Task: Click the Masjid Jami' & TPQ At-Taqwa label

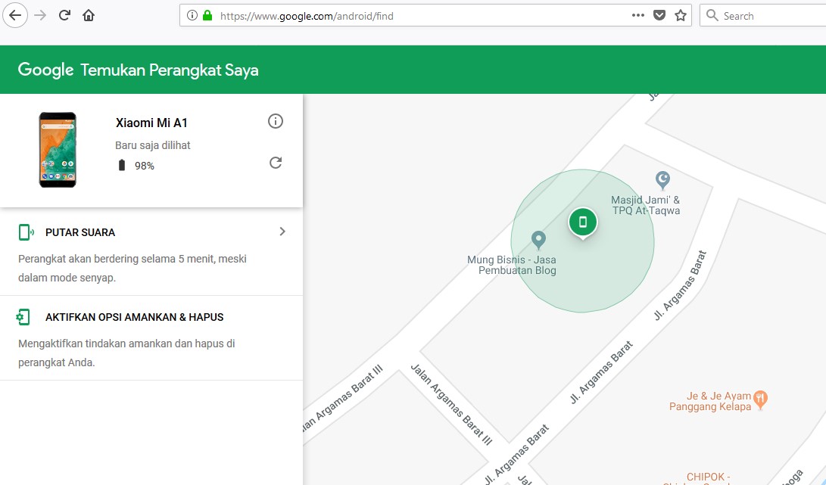Action: tap(646, 205)
